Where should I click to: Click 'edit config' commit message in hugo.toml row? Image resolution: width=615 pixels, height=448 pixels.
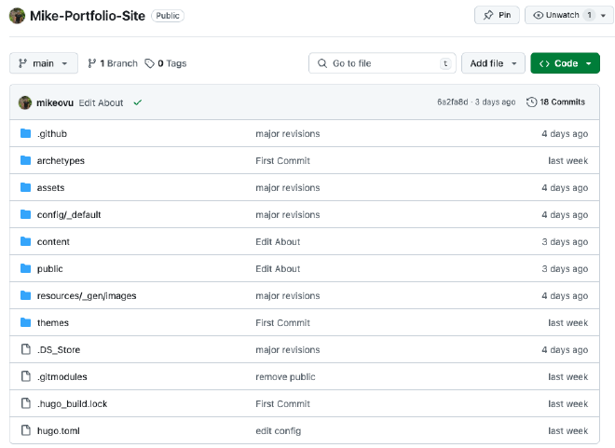tap(279, 431)
